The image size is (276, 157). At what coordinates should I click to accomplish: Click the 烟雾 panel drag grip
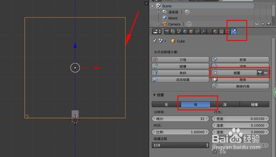click(267, 95)
